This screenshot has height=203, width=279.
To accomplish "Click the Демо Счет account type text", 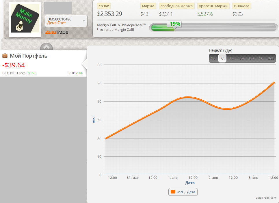I will pos(57,23).
